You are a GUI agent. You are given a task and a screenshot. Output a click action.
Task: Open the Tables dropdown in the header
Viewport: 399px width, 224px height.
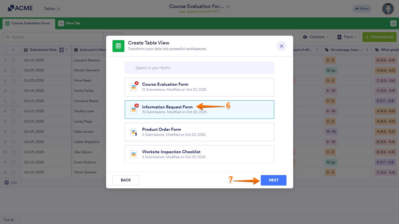tap(52, 9)
